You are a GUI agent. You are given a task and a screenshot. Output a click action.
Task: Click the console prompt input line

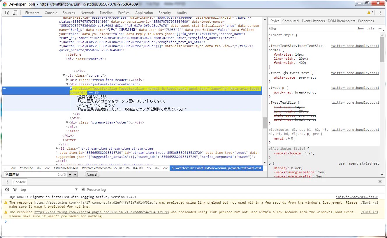coord(194,222)
